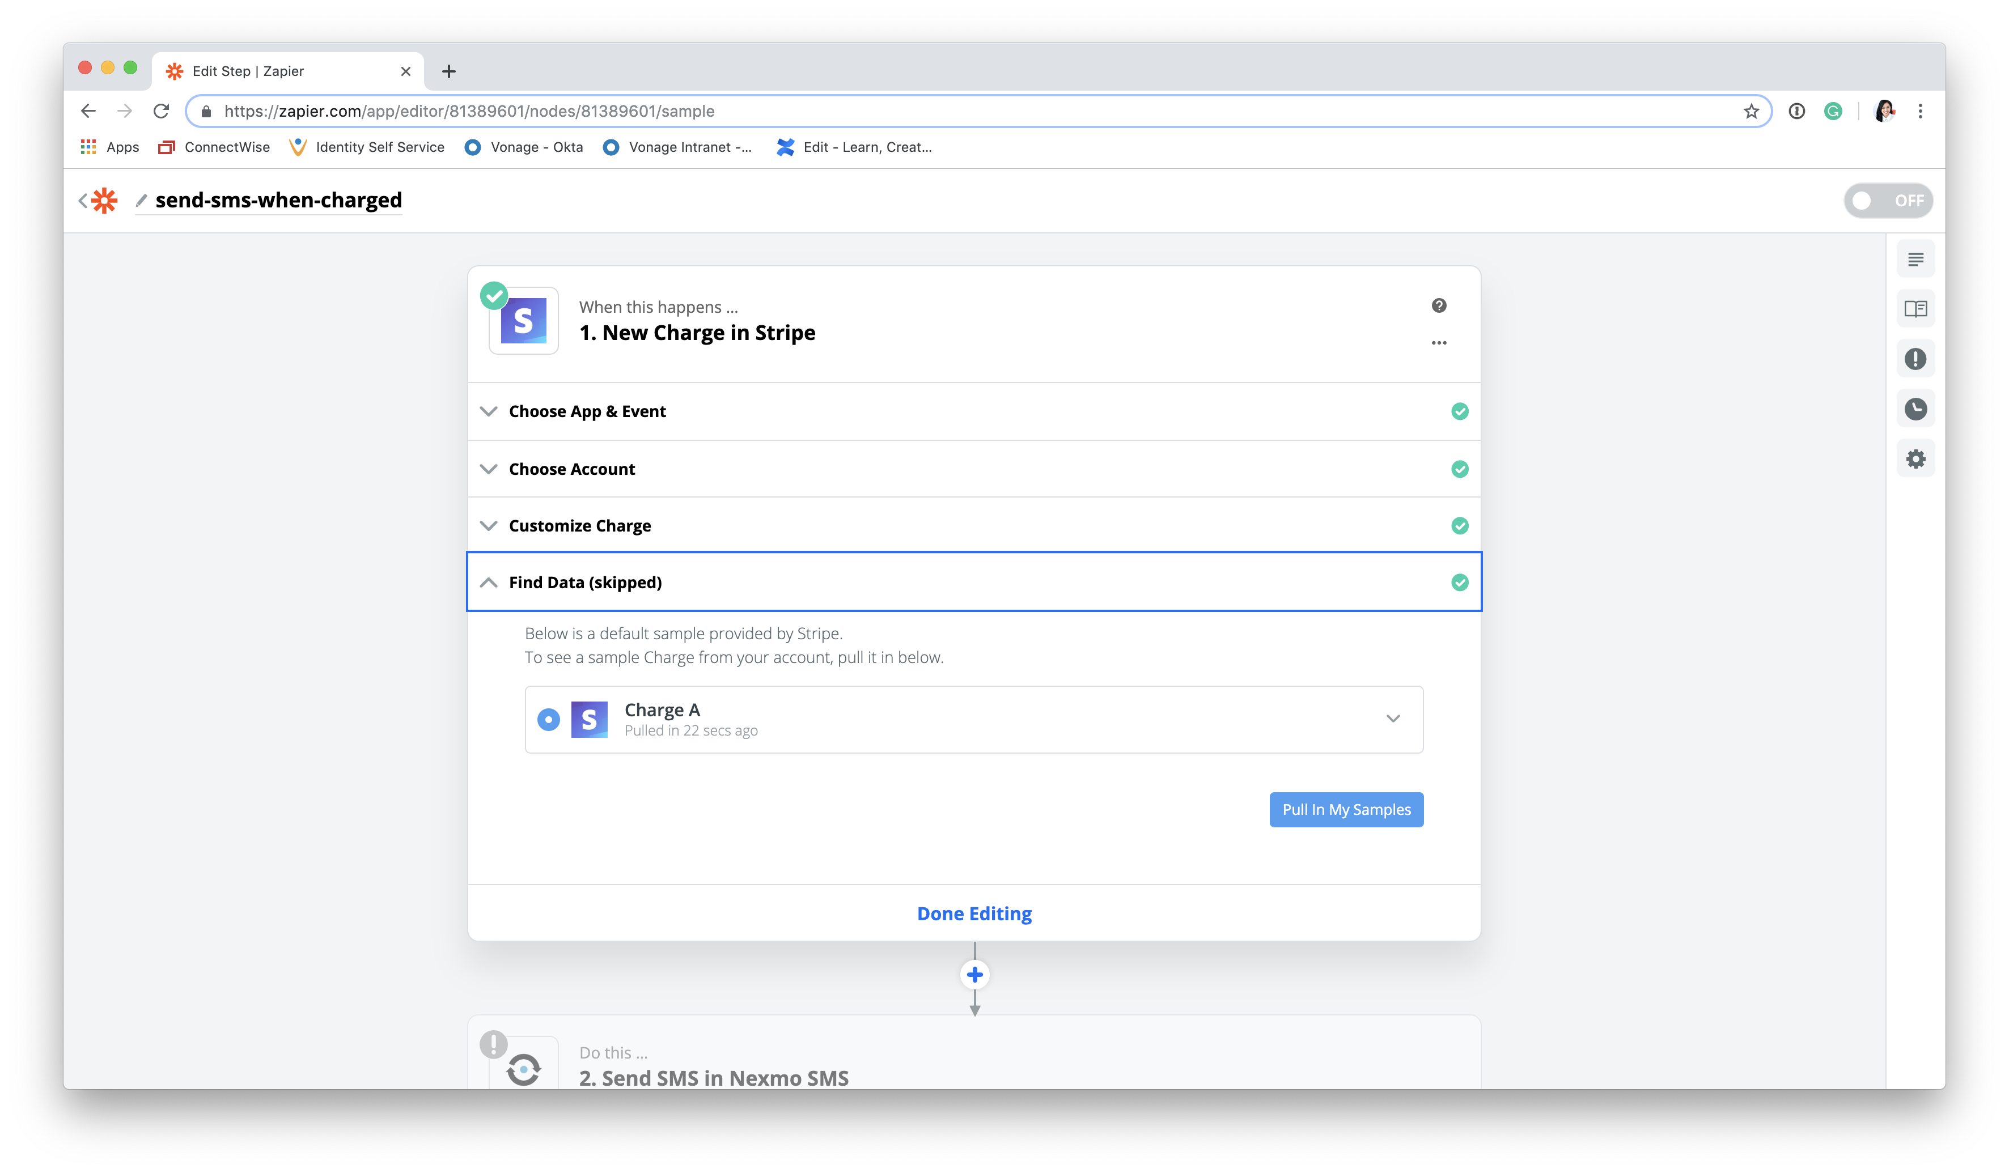Open the help guide book icon in the sidebar
Image resolution: width=2009 pixels, height=1173 pixels.
click(1915, 308)
